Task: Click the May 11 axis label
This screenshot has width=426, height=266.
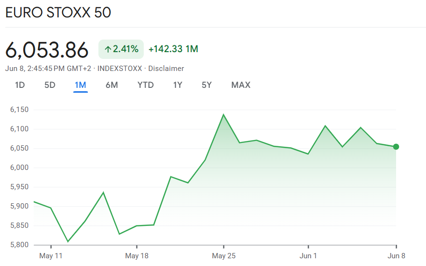Action: pos(51,256)
